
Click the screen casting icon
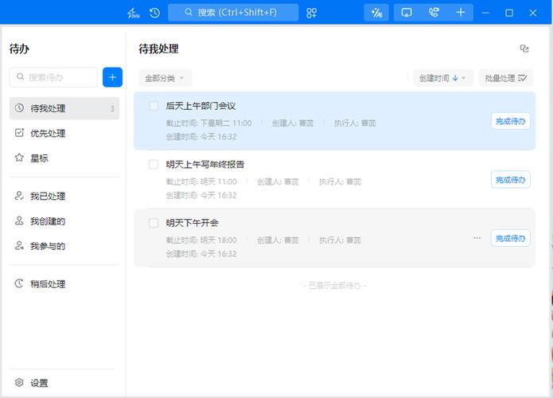[407, 13]
